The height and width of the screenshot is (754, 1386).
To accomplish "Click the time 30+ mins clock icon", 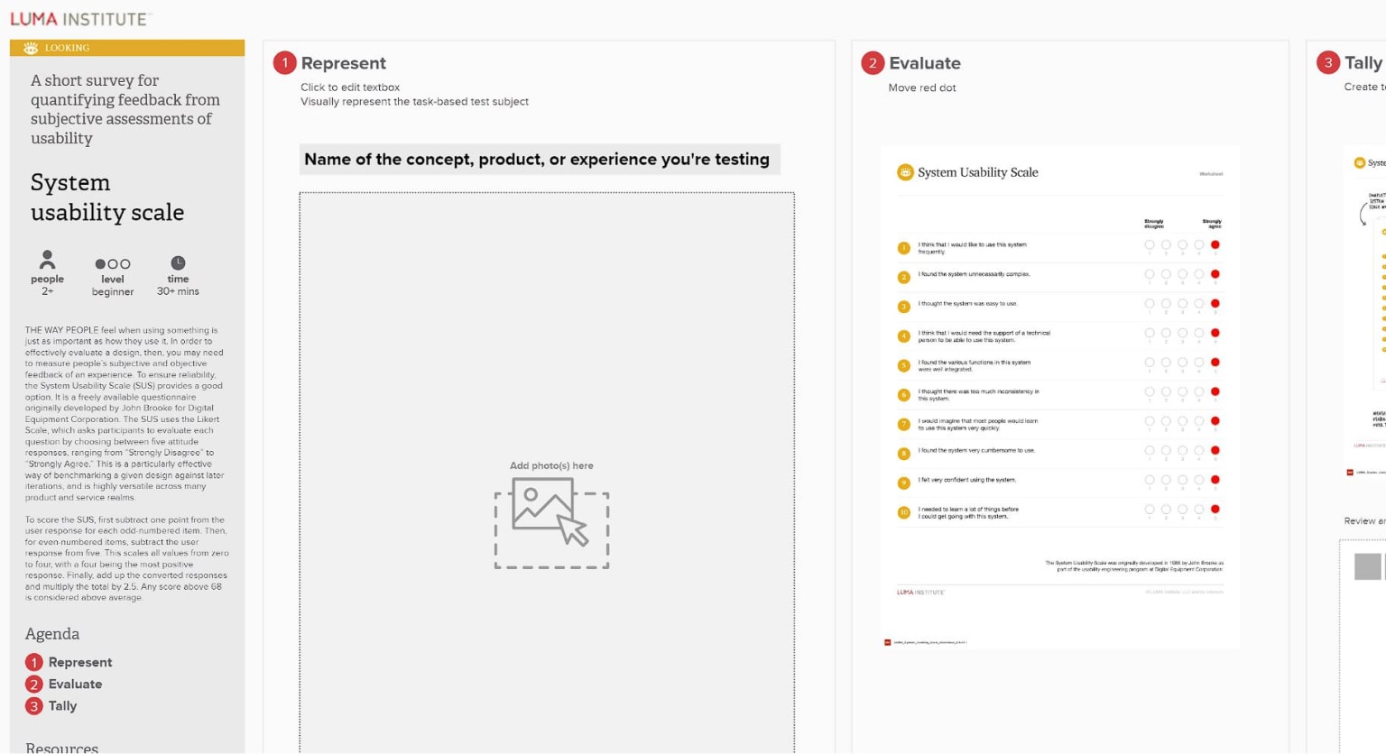I will (x=178, y=263).
